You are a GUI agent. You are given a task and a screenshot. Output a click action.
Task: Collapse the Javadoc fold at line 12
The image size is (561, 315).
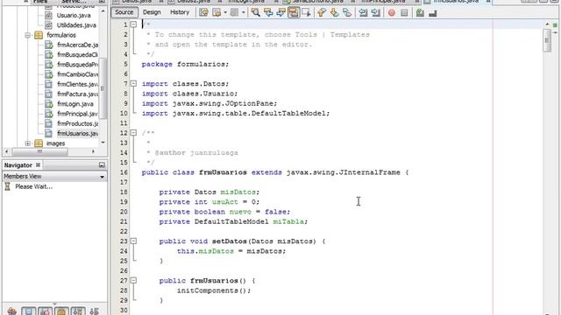tap(133, 133)
